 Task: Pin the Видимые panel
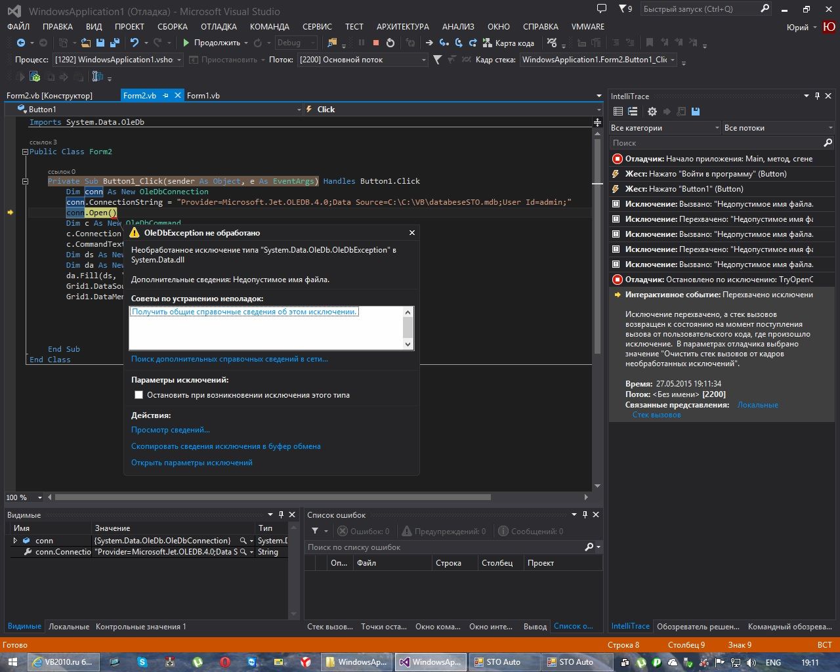[x=281, y=514]
